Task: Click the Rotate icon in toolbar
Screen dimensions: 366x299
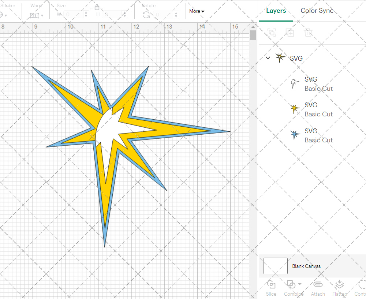Action: [x=146, y=15]
